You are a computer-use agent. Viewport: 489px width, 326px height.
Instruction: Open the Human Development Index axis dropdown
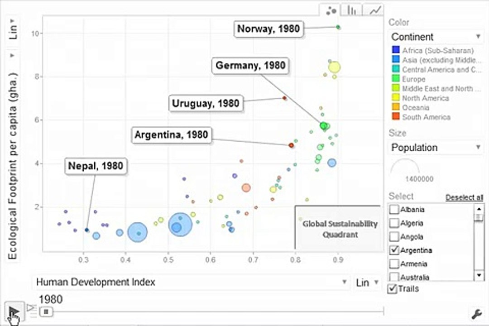point(191,282)
